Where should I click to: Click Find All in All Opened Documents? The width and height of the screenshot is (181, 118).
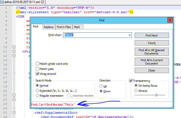click(152, 52)
